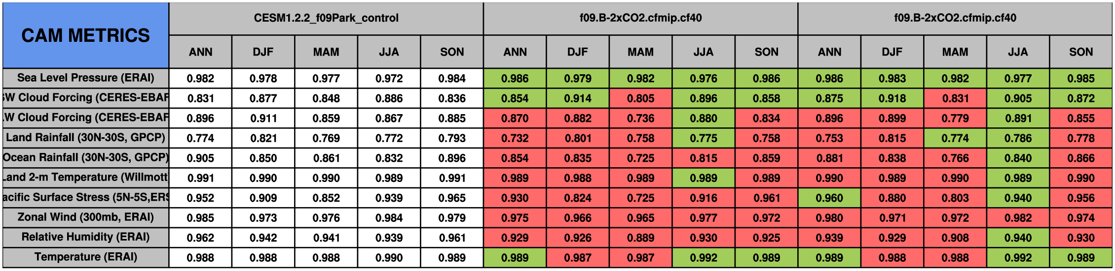Select the Land Rainfall (30N-30S, GPCP) row label
The height and width of the screenshot is (271, 1115).
click(x=85, y=138)
